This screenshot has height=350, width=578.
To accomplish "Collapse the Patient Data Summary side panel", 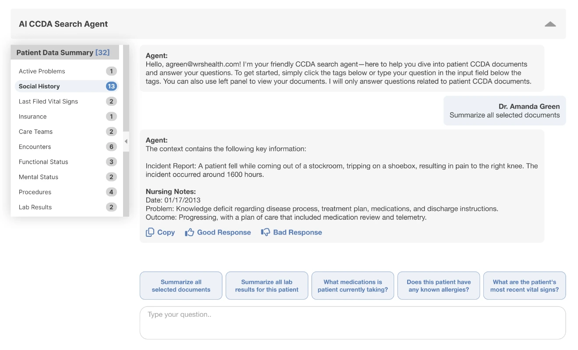I will tap(126, 141).
